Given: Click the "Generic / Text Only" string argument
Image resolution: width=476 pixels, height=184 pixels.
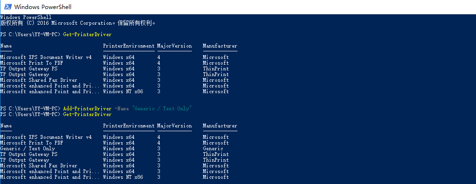Looking at the screenshot, I should (x=162, y=108).
